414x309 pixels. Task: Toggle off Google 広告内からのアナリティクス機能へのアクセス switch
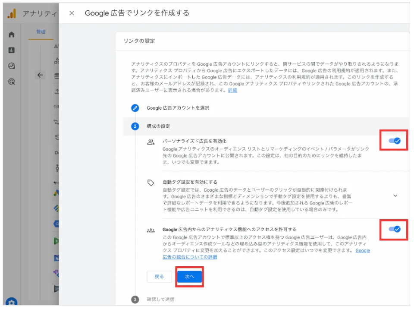coord(394,229)
